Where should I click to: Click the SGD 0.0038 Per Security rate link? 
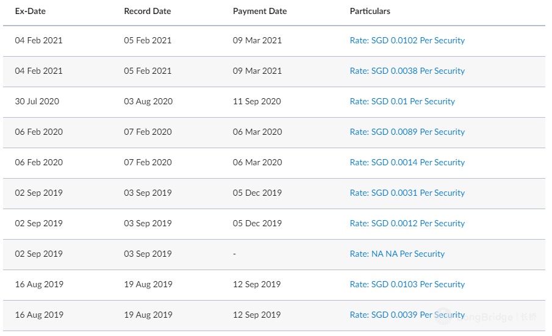[x=407, y=71]
